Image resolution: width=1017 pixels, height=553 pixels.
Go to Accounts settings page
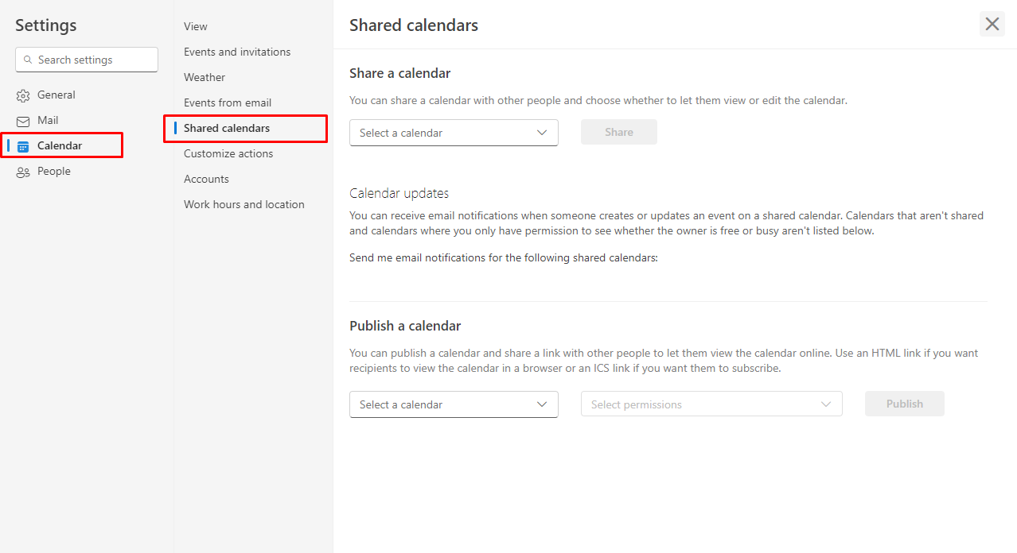coord(206,179)
